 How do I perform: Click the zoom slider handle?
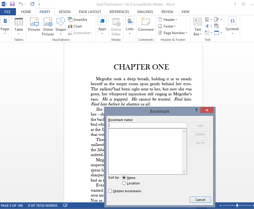[x=237, y=206]
